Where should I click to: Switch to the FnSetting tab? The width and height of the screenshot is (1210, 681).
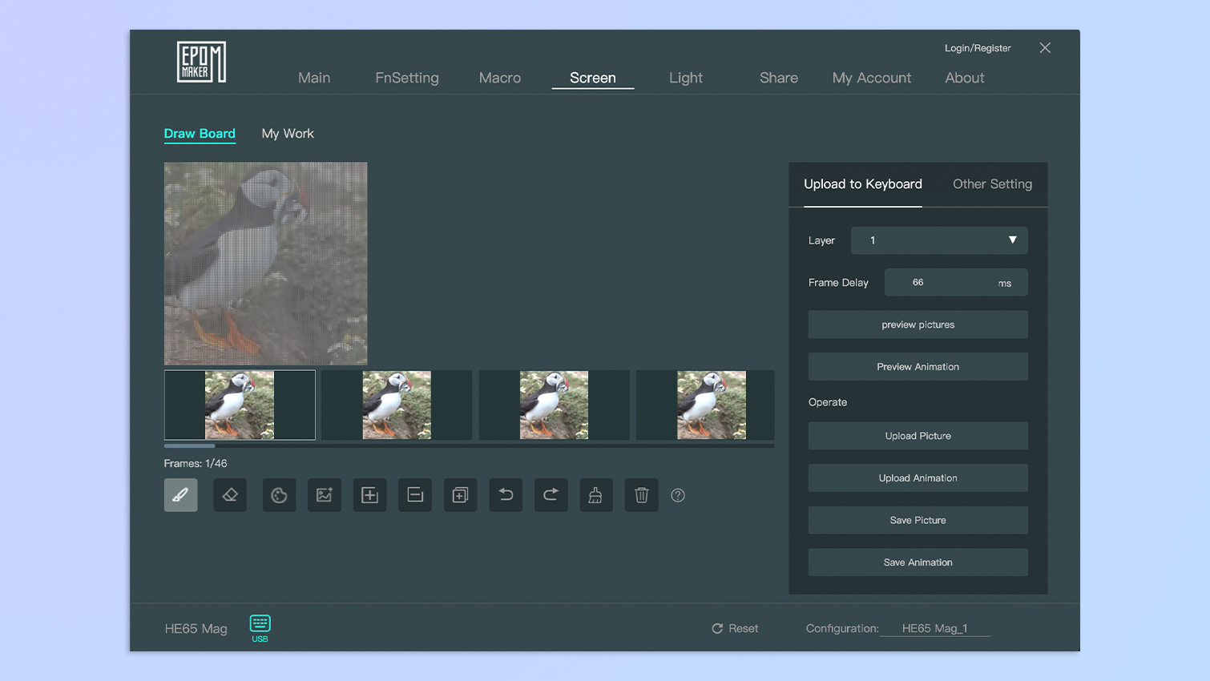[407, 78]
